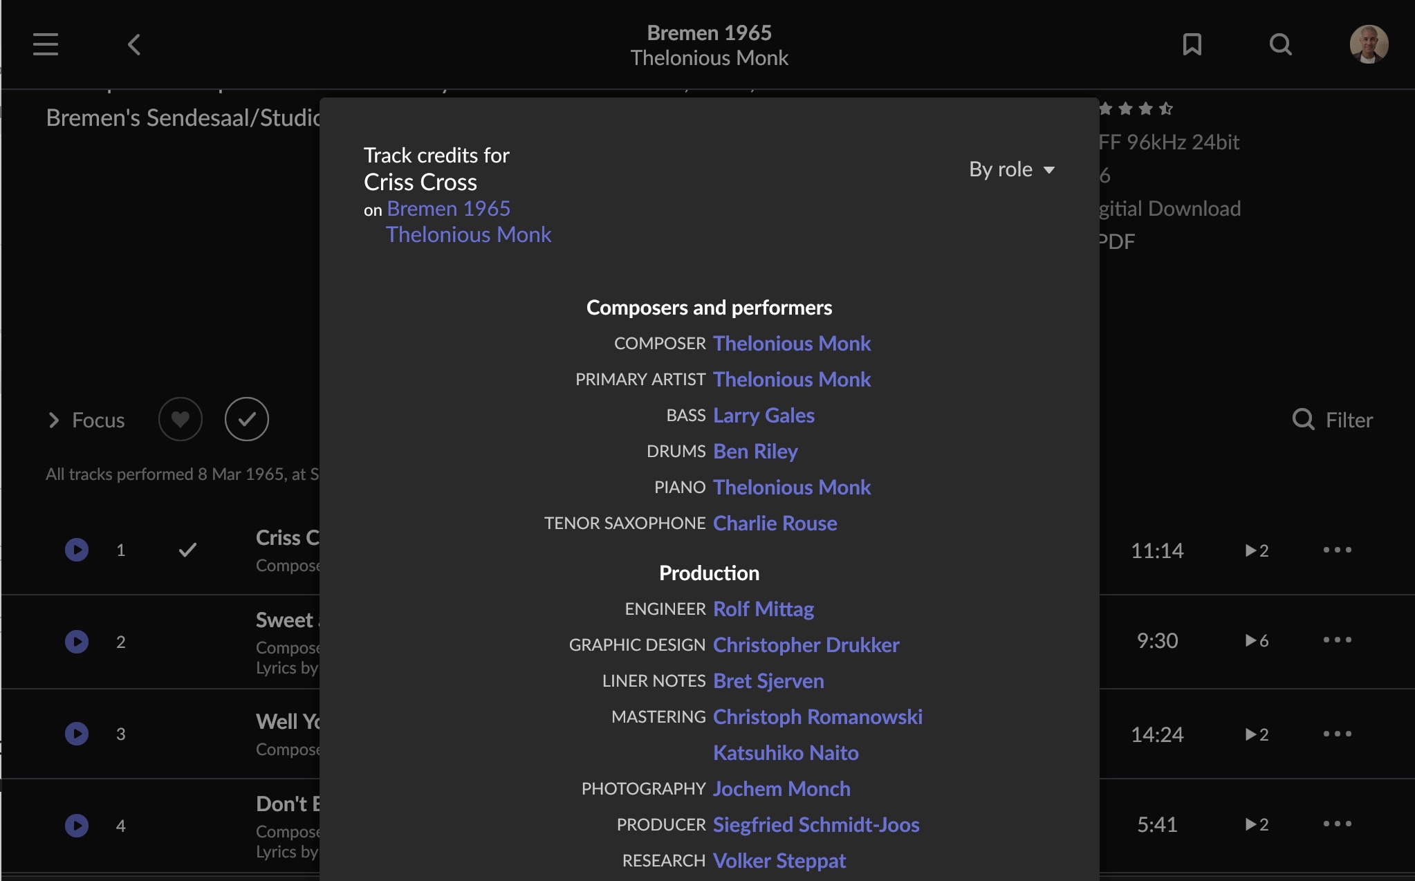Open the By role dropdown
Viewport: 1415px width, 881px height.
[x=1011, y=169]
